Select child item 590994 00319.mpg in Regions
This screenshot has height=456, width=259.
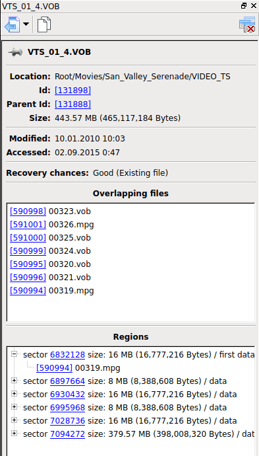click(78, 368)
